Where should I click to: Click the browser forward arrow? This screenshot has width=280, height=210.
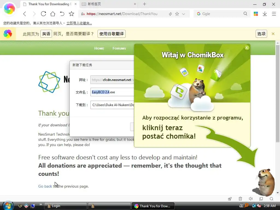[x=34, y=14]
